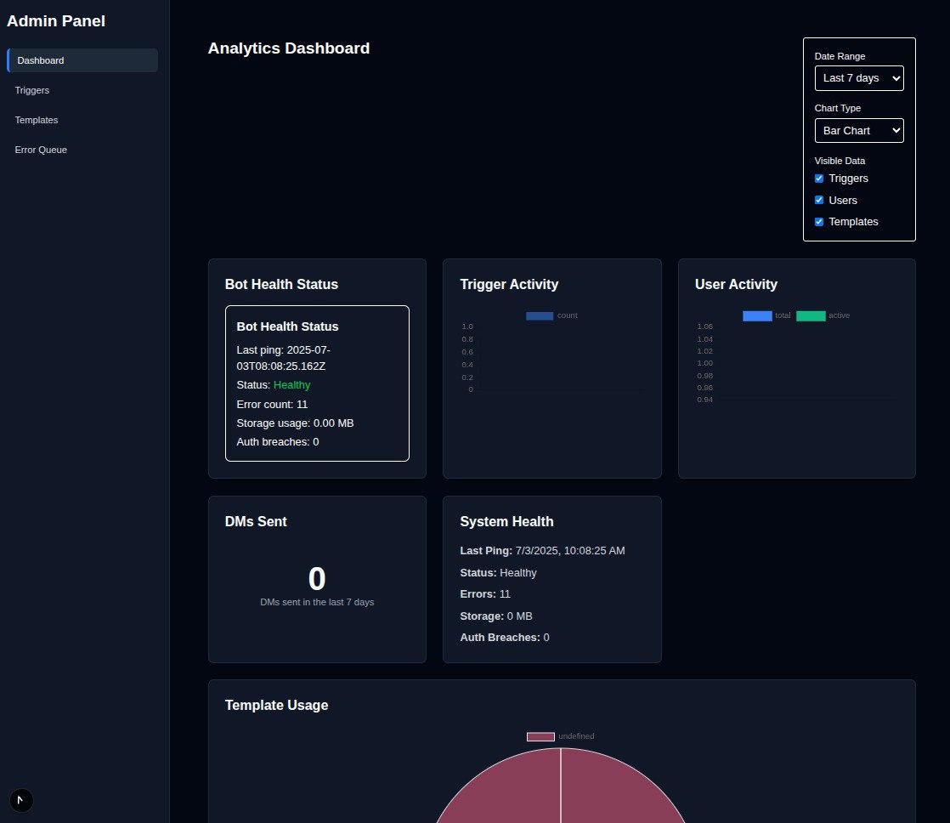Click the Next.js dev tools icon
Screen dimensions: 950x823
(x=21, y=800)
